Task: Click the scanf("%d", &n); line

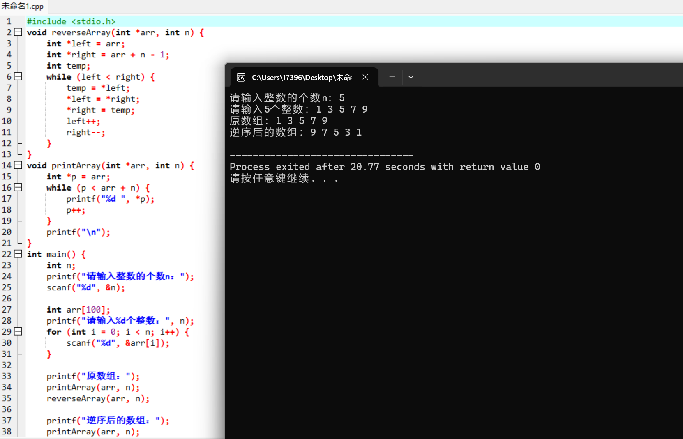Action: (x=85, y=287)
